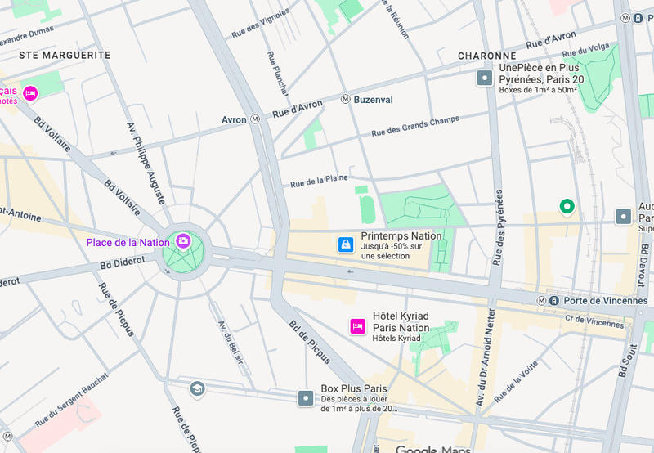654x453 pixels.
Task: Select the Buzenval station label
Action: click(x=374, y=100)
